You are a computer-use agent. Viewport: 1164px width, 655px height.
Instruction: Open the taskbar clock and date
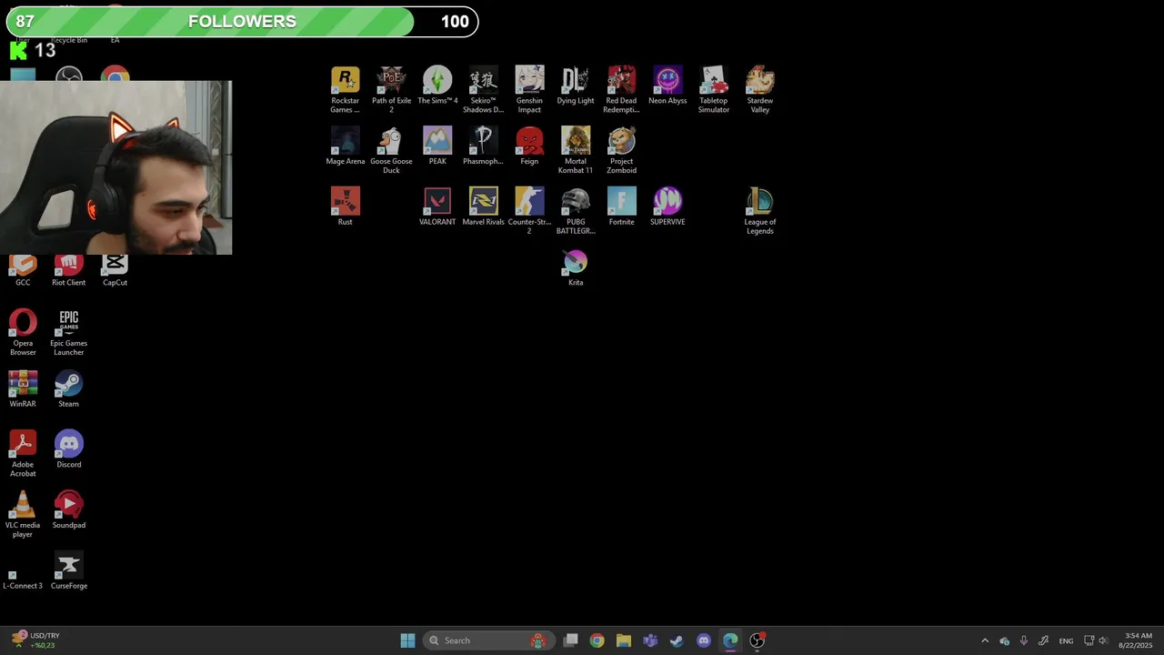(x=1138, y=640)
